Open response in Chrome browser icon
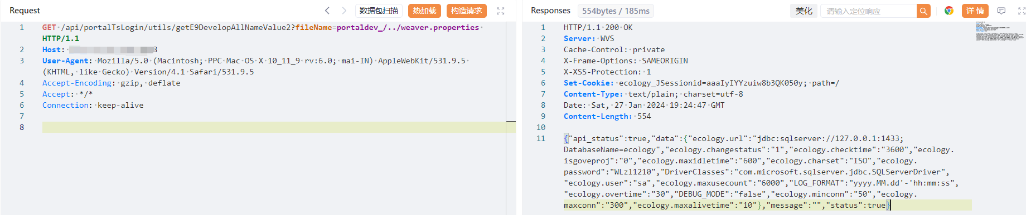Viewport: 1026px width, 215px height. tap(948, 11)
